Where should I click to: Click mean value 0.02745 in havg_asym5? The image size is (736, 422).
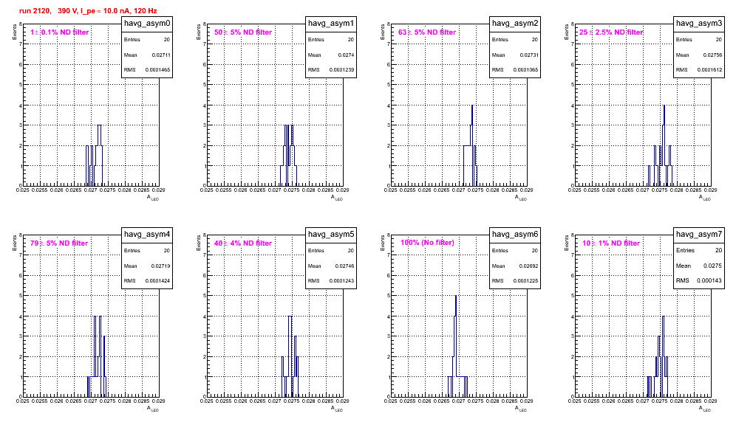click(x=345, y=266)
